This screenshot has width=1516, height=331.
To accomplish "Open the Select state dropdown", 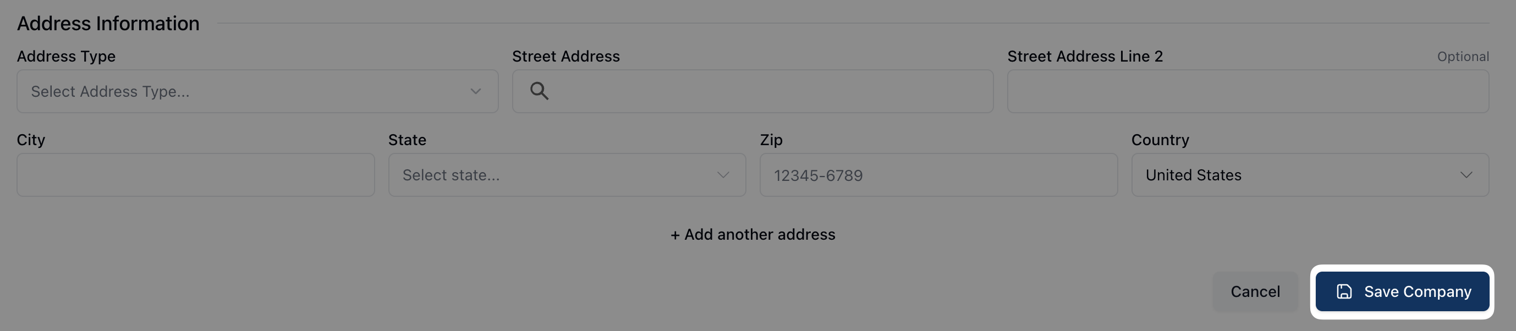I will tap(566, 175).
